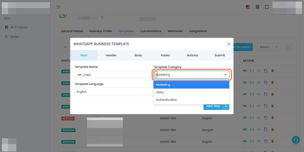Duplicate the REJECTED template with copy icon
Viewport: 304px width, 152px height.
click(x=265, y=118)
